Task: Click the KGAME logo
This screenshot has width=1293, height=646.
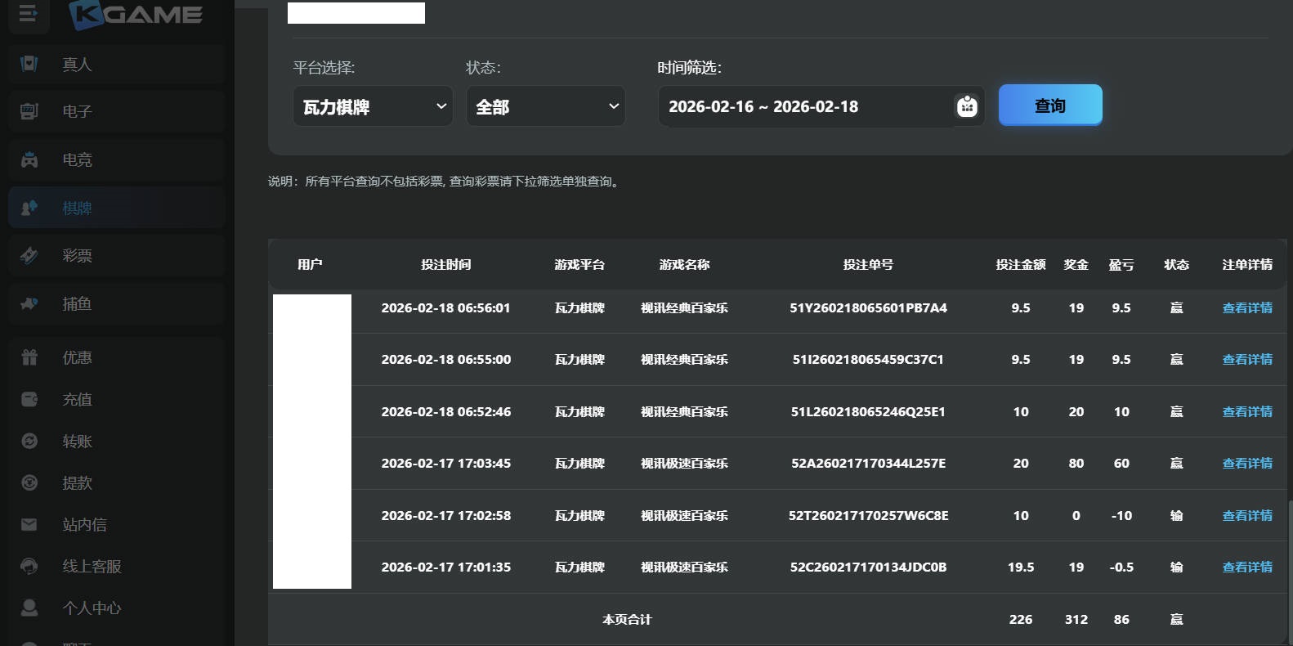Action: click(136, 15)
